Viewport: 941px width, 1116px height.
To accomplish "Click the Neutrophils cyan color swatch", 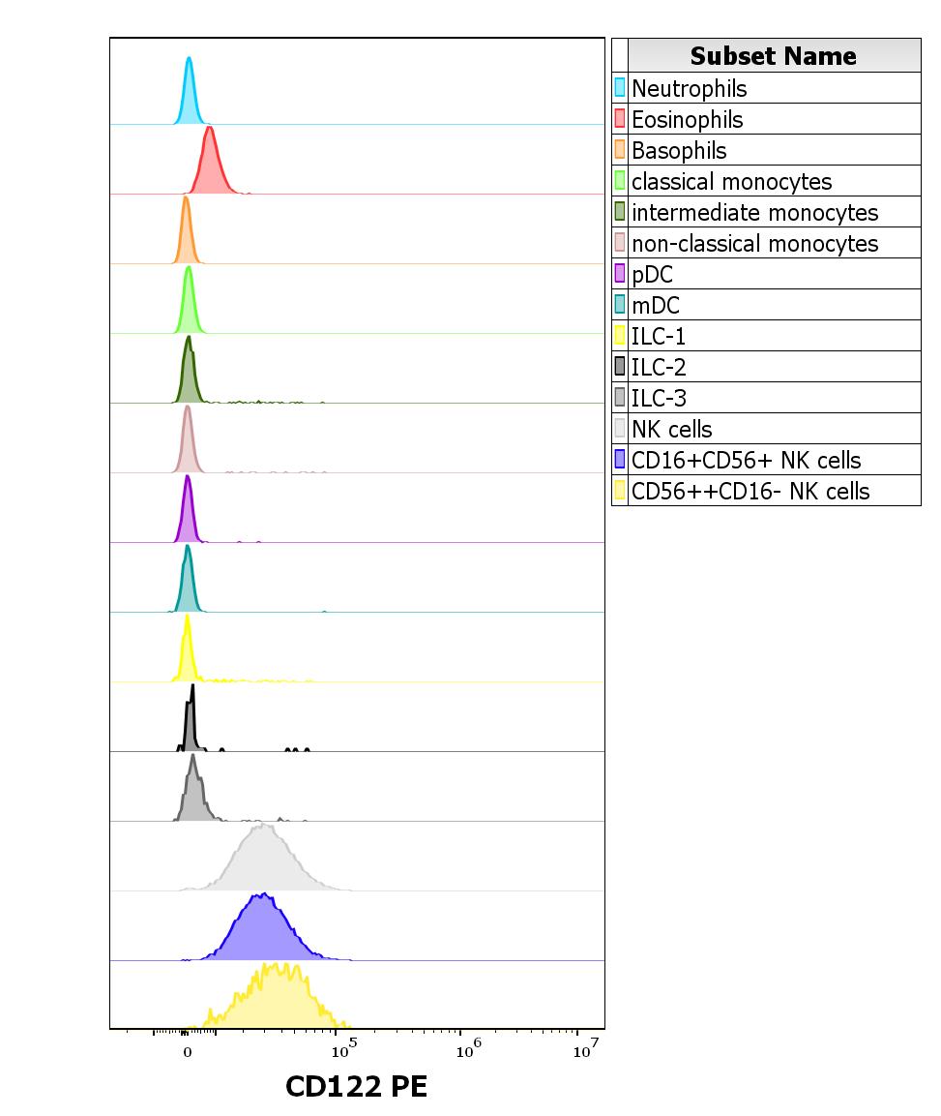I will (620, 87).
